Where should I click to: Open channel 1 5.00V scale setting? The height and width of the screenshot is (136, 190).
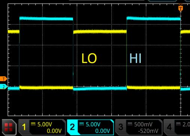[45, 124]
